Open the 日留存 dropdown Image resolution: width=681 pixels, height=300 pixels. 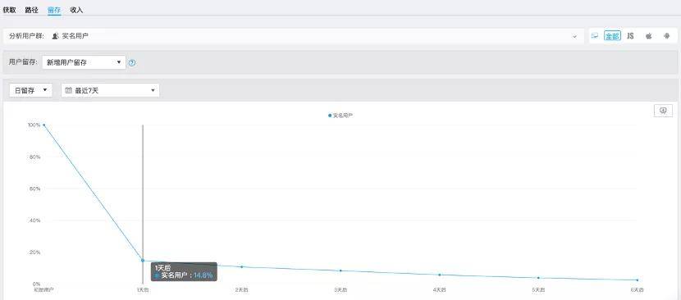[31, 90]
